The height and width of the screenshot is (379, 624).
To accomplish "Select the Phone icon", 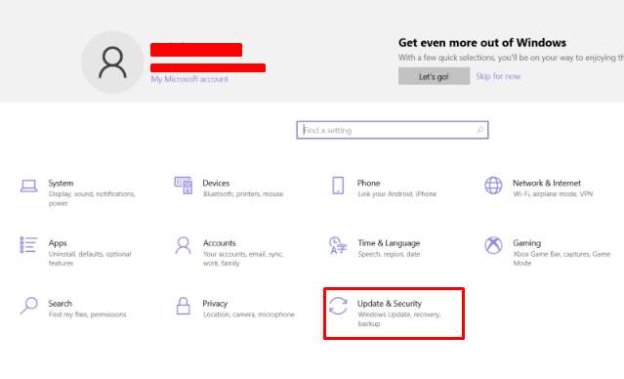I will (x=338, y=186).
